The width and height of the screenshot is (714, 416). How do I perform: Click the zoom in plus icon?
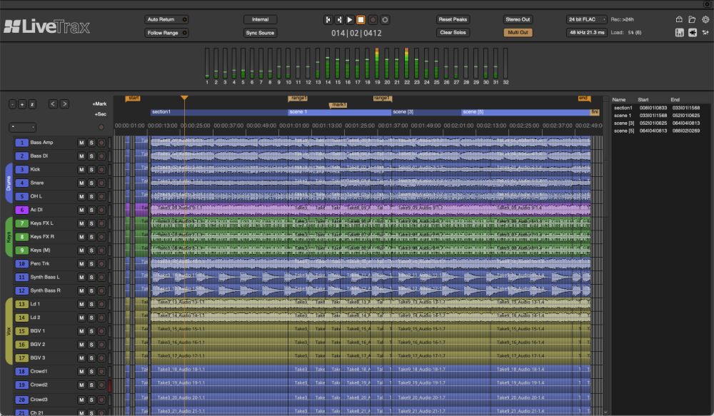tap(22, 104)
